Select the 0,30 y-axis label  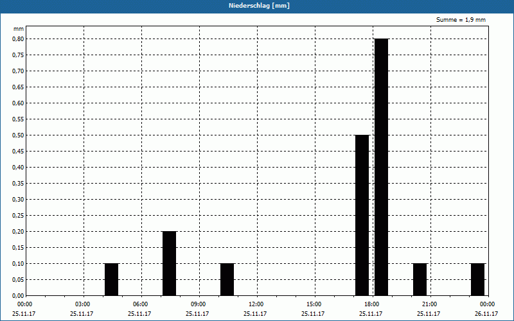click(18, 200)
